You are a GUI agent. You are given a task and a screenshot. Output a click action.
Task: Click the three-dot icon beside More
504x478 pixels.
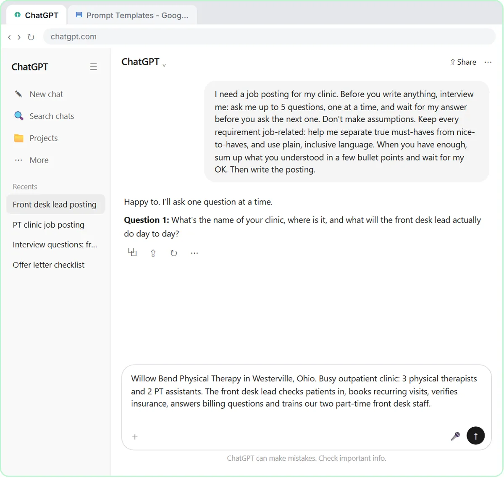18,160
